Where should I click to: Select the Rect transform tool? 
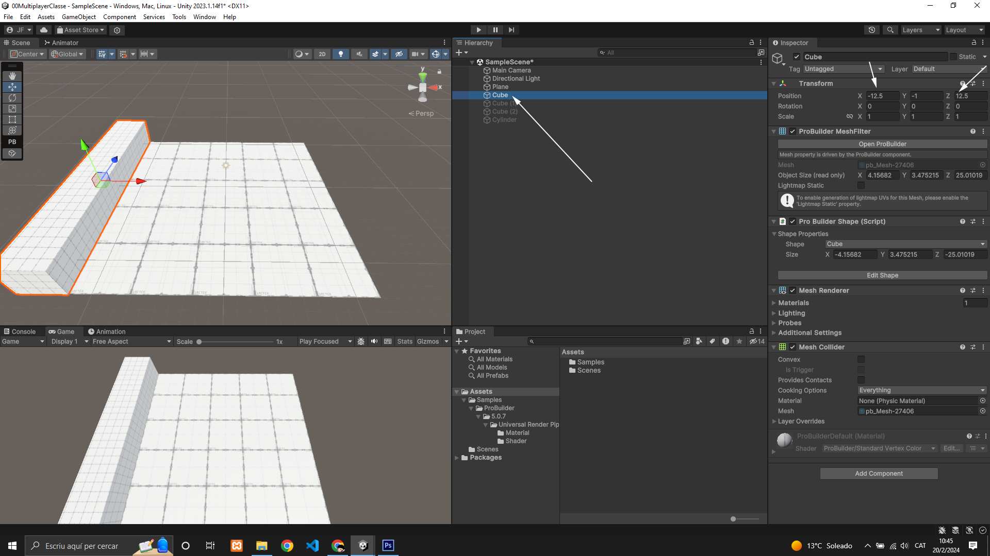(12, 119)
